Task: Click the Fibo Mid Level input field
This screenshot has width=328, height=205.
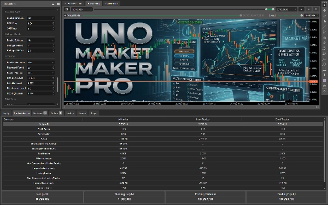Action: [x=41, y=83]
